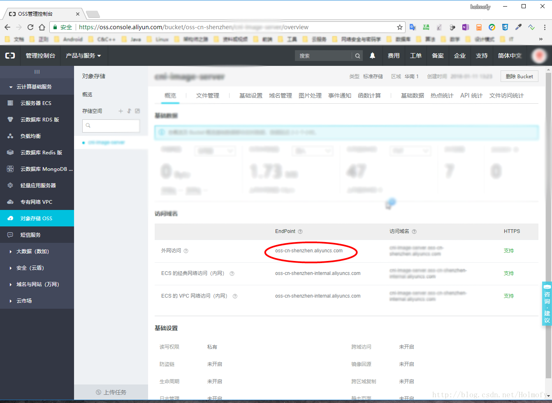This screenshot has height=403, width=552.
Task: Reload the page with the refresh icon
Action: (30, 27)
